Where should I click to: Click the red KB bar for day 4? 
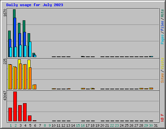[x=25, y=112]
